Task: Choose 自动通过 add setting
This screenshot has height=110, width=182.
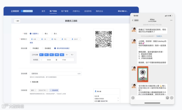Action: [x=43, y=48]
